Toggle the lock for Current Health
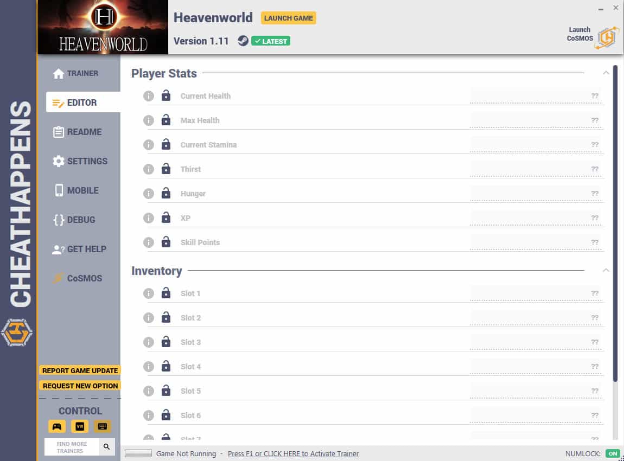The image size is (624, 461). coord(166,95)
